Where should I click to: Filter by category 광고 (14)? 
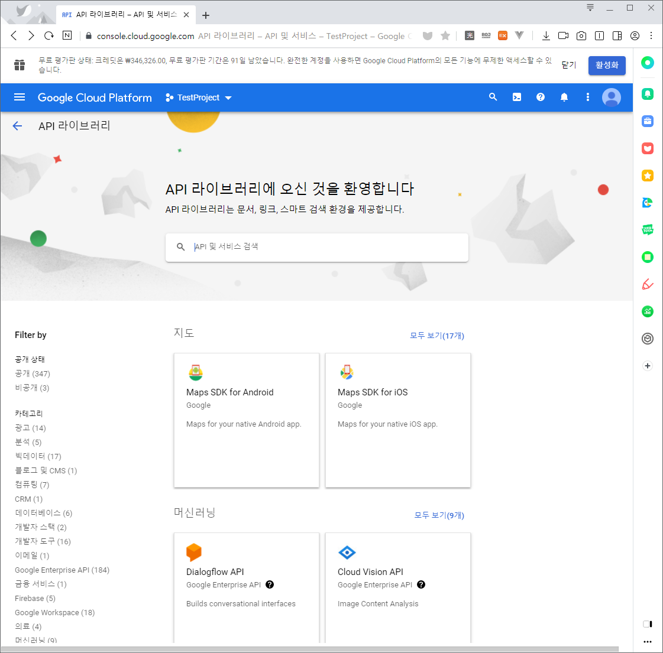[x=30, y=428]
